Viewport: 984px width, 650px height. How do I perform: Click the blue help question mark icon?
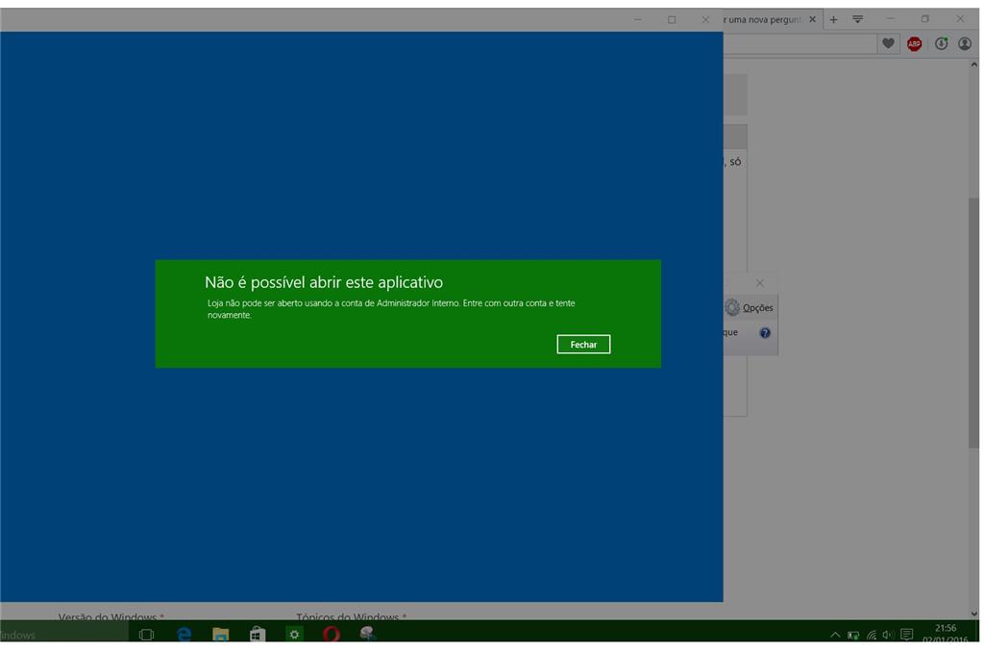coord(765,333)
